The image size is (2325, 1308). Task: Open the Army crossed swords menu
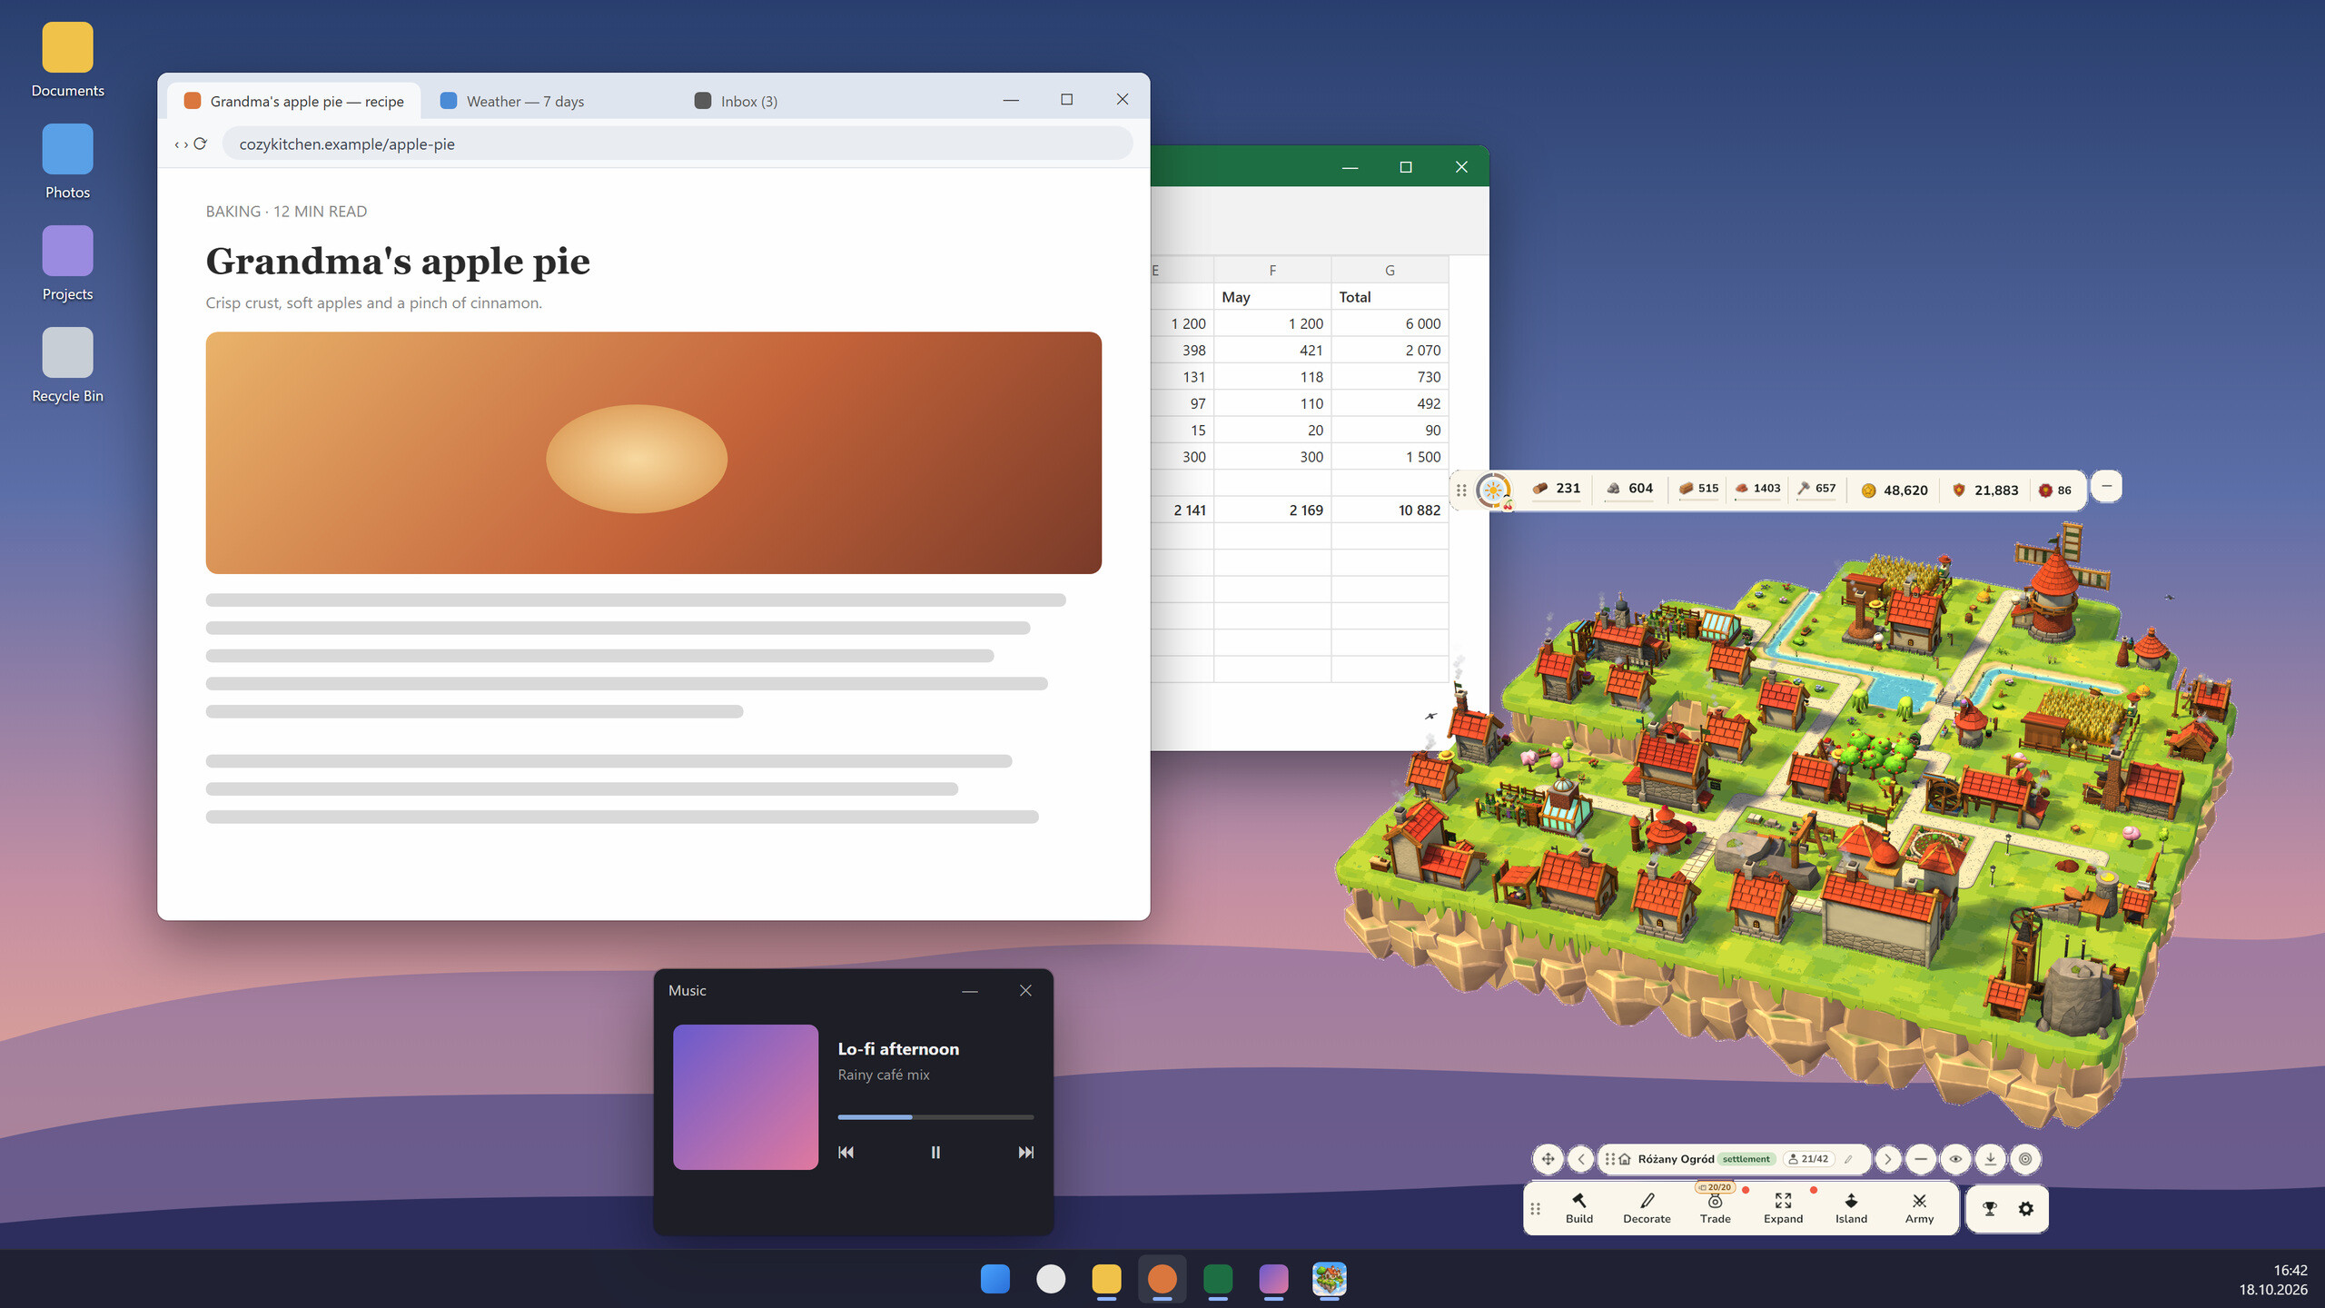1919,1208
